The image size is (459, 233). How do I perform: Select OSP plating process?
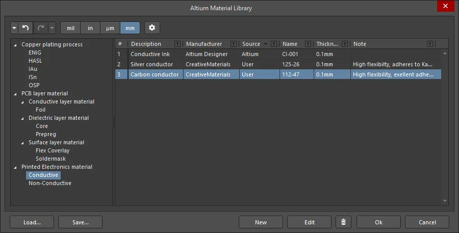(x=34, y=85)
